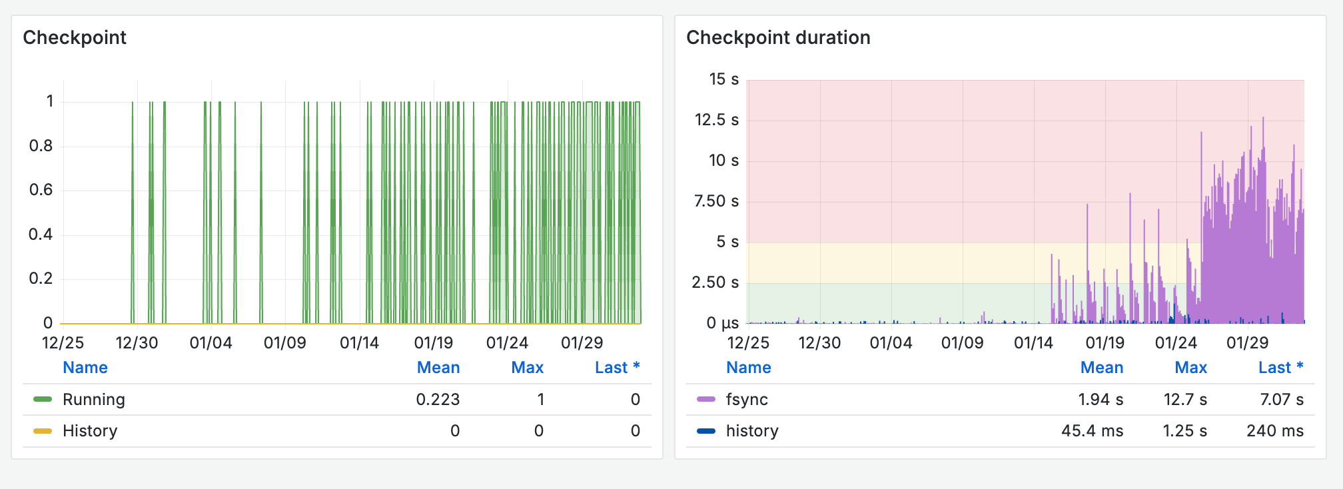Sort Checkpoint duration legend by Name header
Image resolution: width=1343 pixels, height=489 pixels.
pos(749,368)
